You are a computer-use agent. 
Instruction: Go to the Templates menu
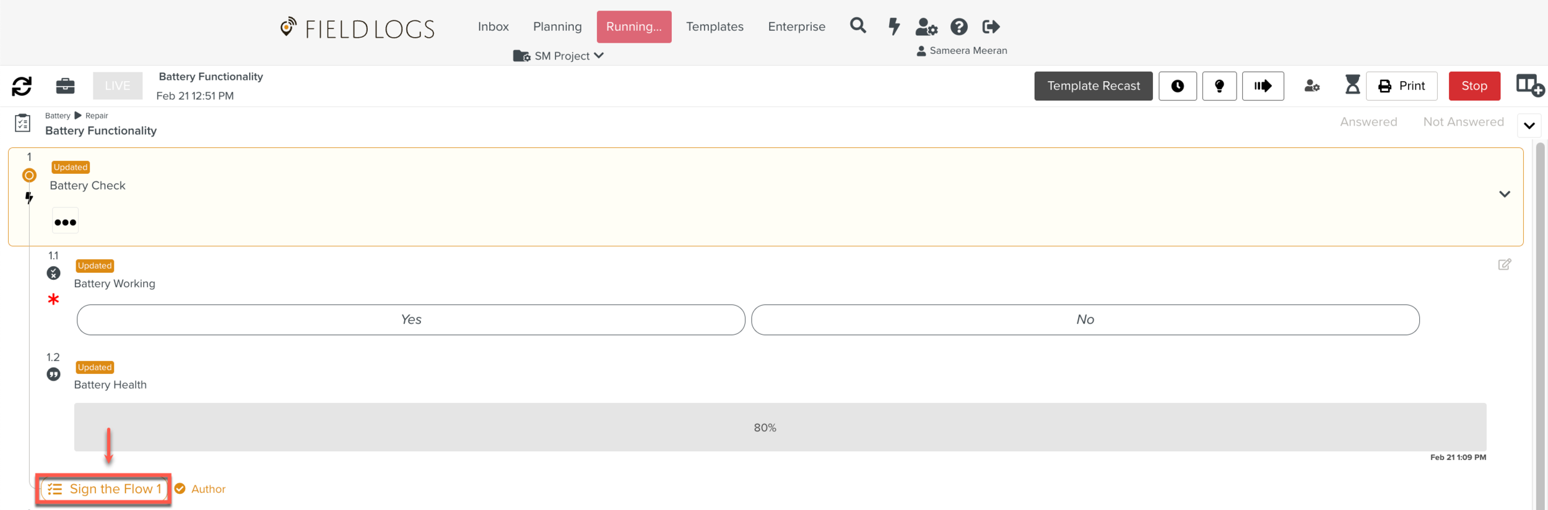[x=715, y=27]
